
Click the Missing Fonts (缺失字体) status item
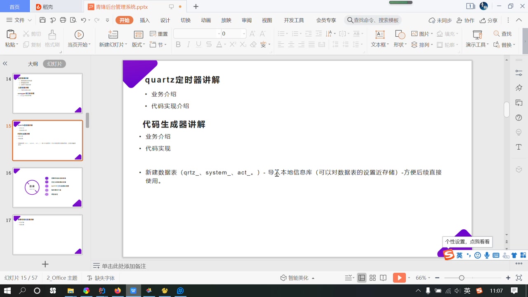click(101, 278)
